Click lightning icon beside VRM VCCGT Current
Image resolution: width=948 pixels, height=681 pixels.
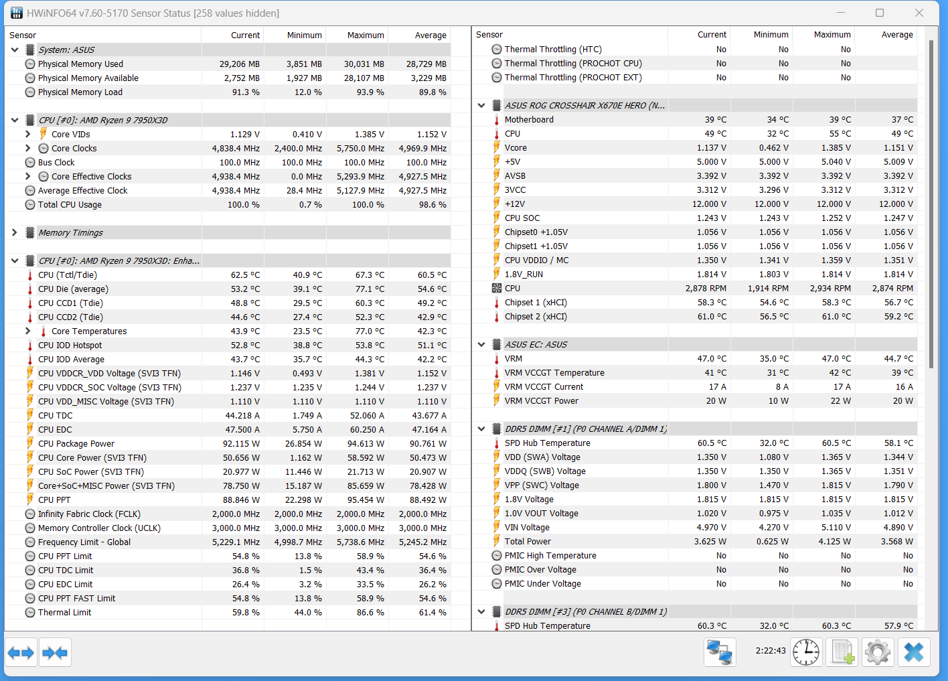[497, 386]
